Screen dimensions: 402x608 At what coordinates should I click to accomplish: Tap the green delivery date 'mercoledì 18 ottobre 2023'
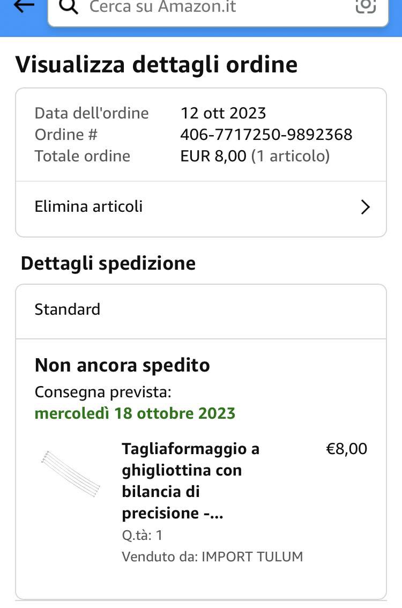click(135, 413)
